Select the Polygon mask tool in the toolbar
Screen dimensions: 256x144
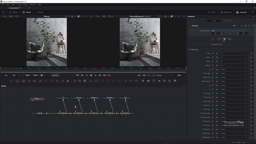[114, 81]
